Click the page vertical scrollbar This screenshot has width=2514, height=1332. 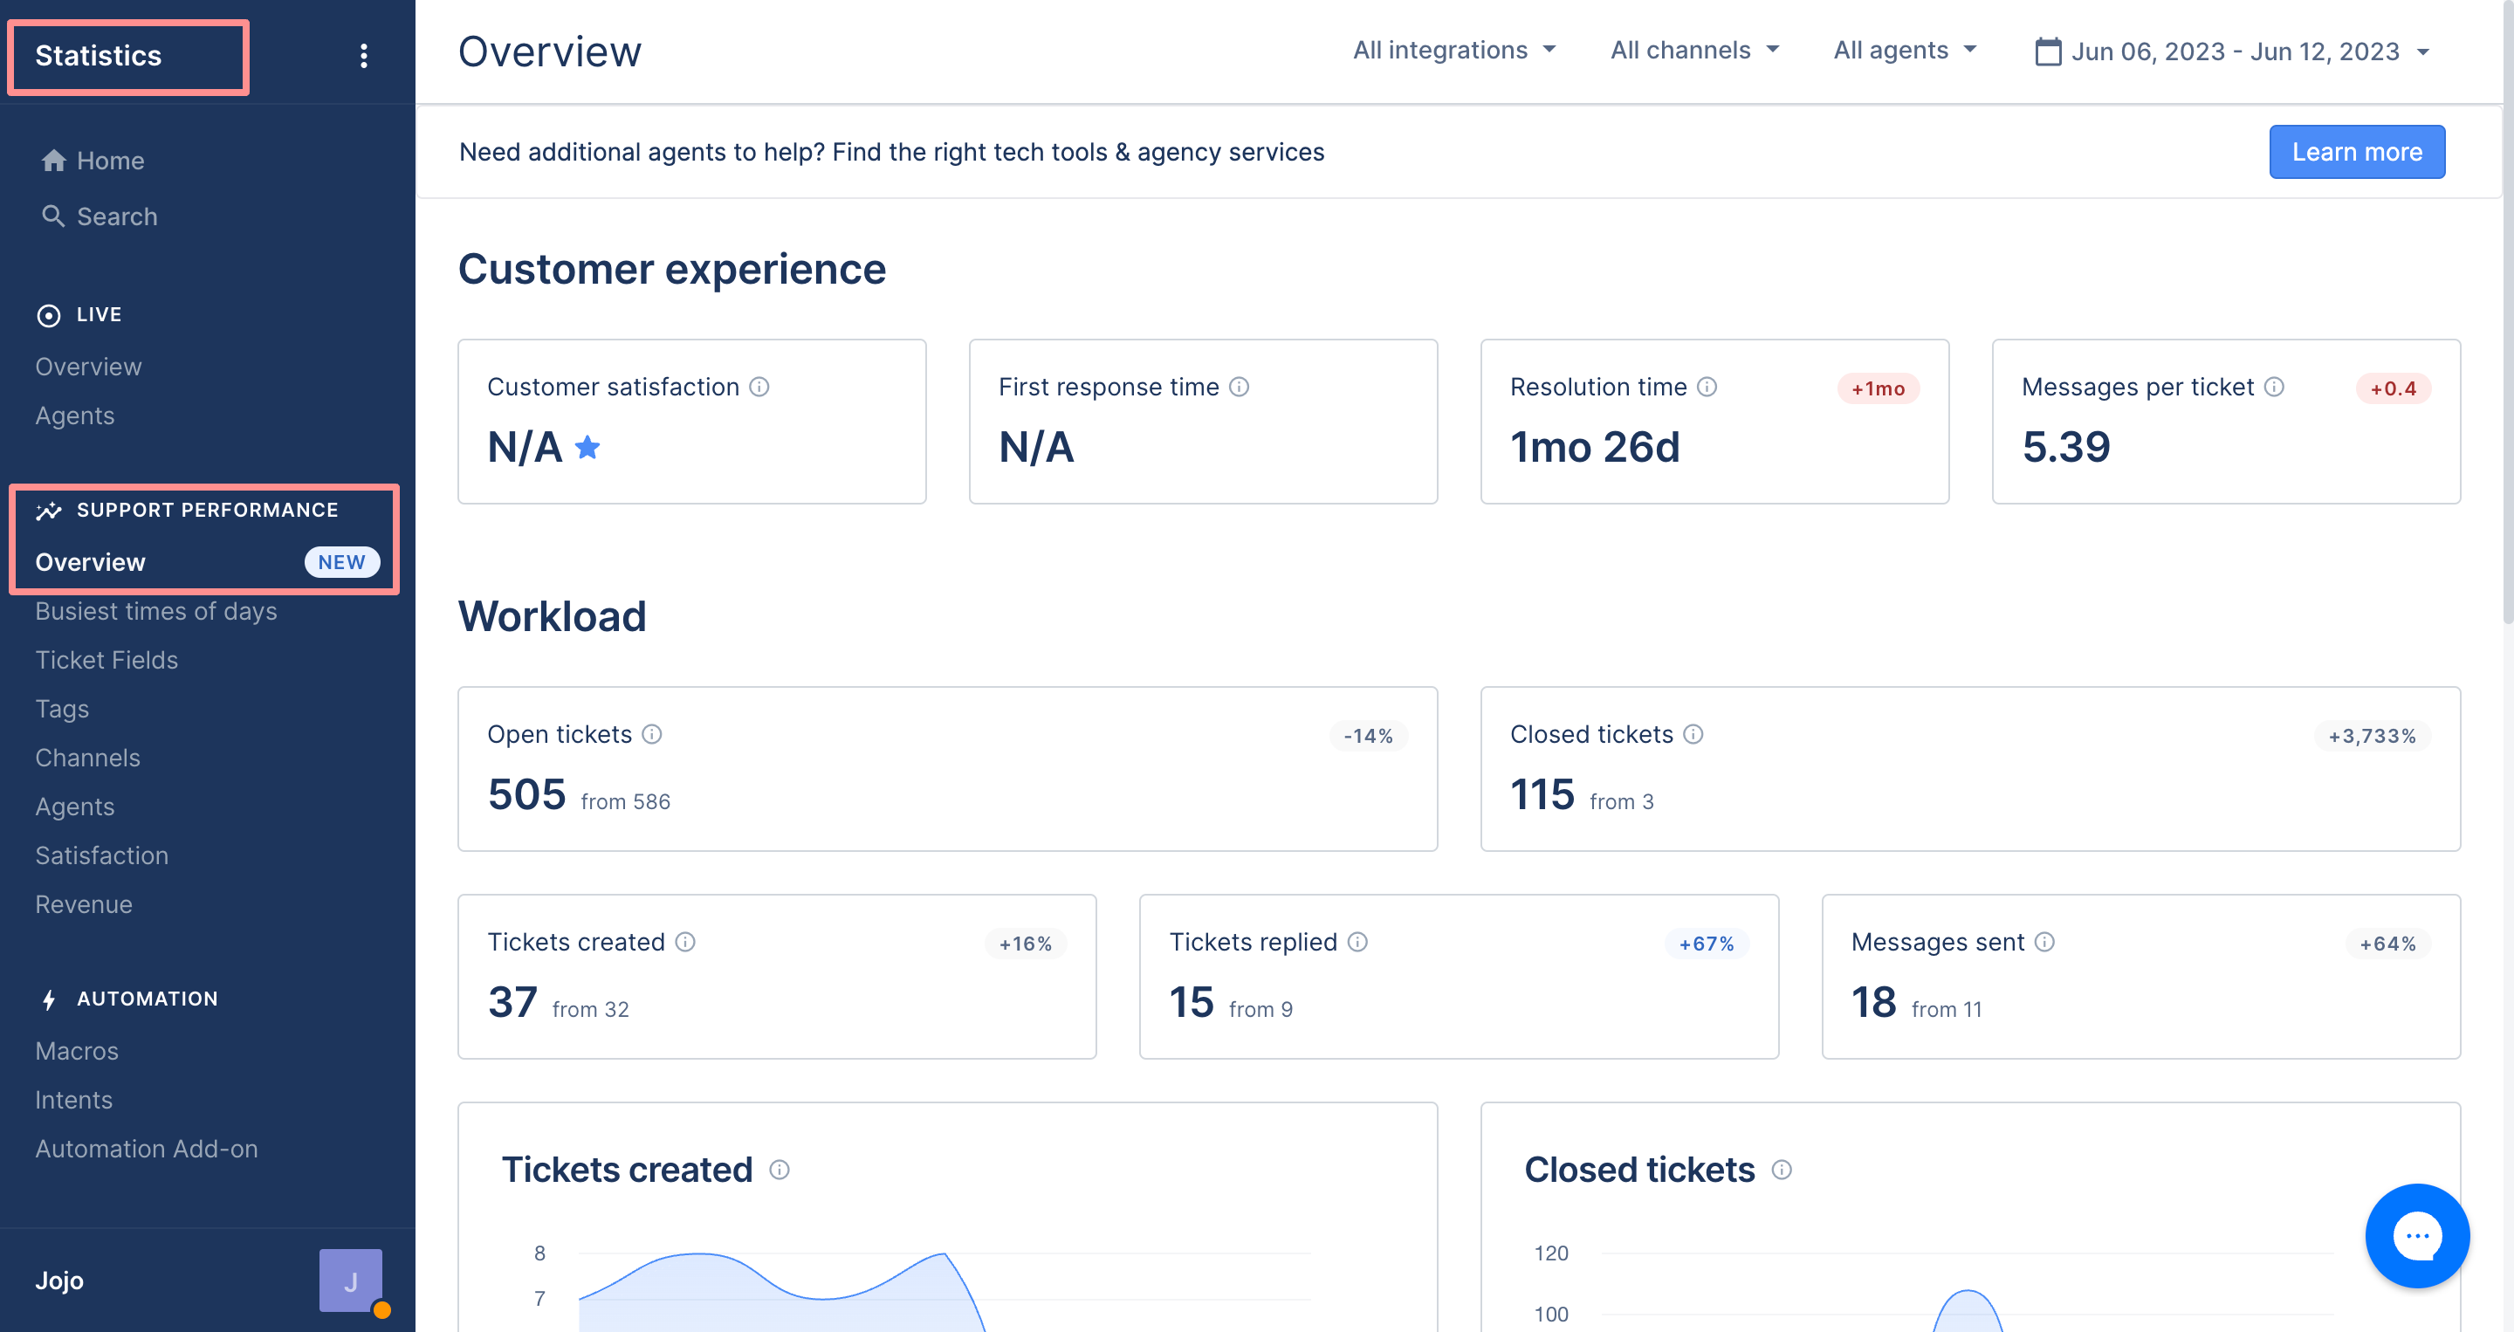[2507, 312]
